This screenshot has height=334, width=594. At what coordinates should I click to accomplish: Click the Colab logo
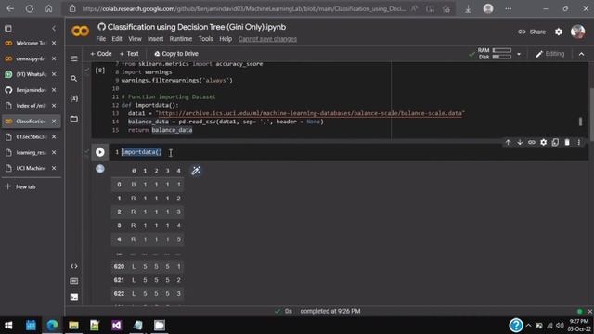click(81, 31)
